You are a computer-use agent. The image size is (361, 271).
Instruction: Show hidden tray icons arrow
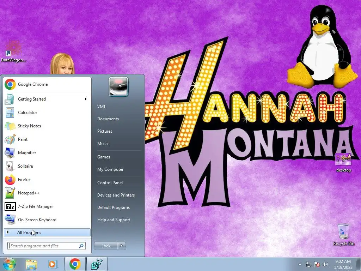coord(300,264)
